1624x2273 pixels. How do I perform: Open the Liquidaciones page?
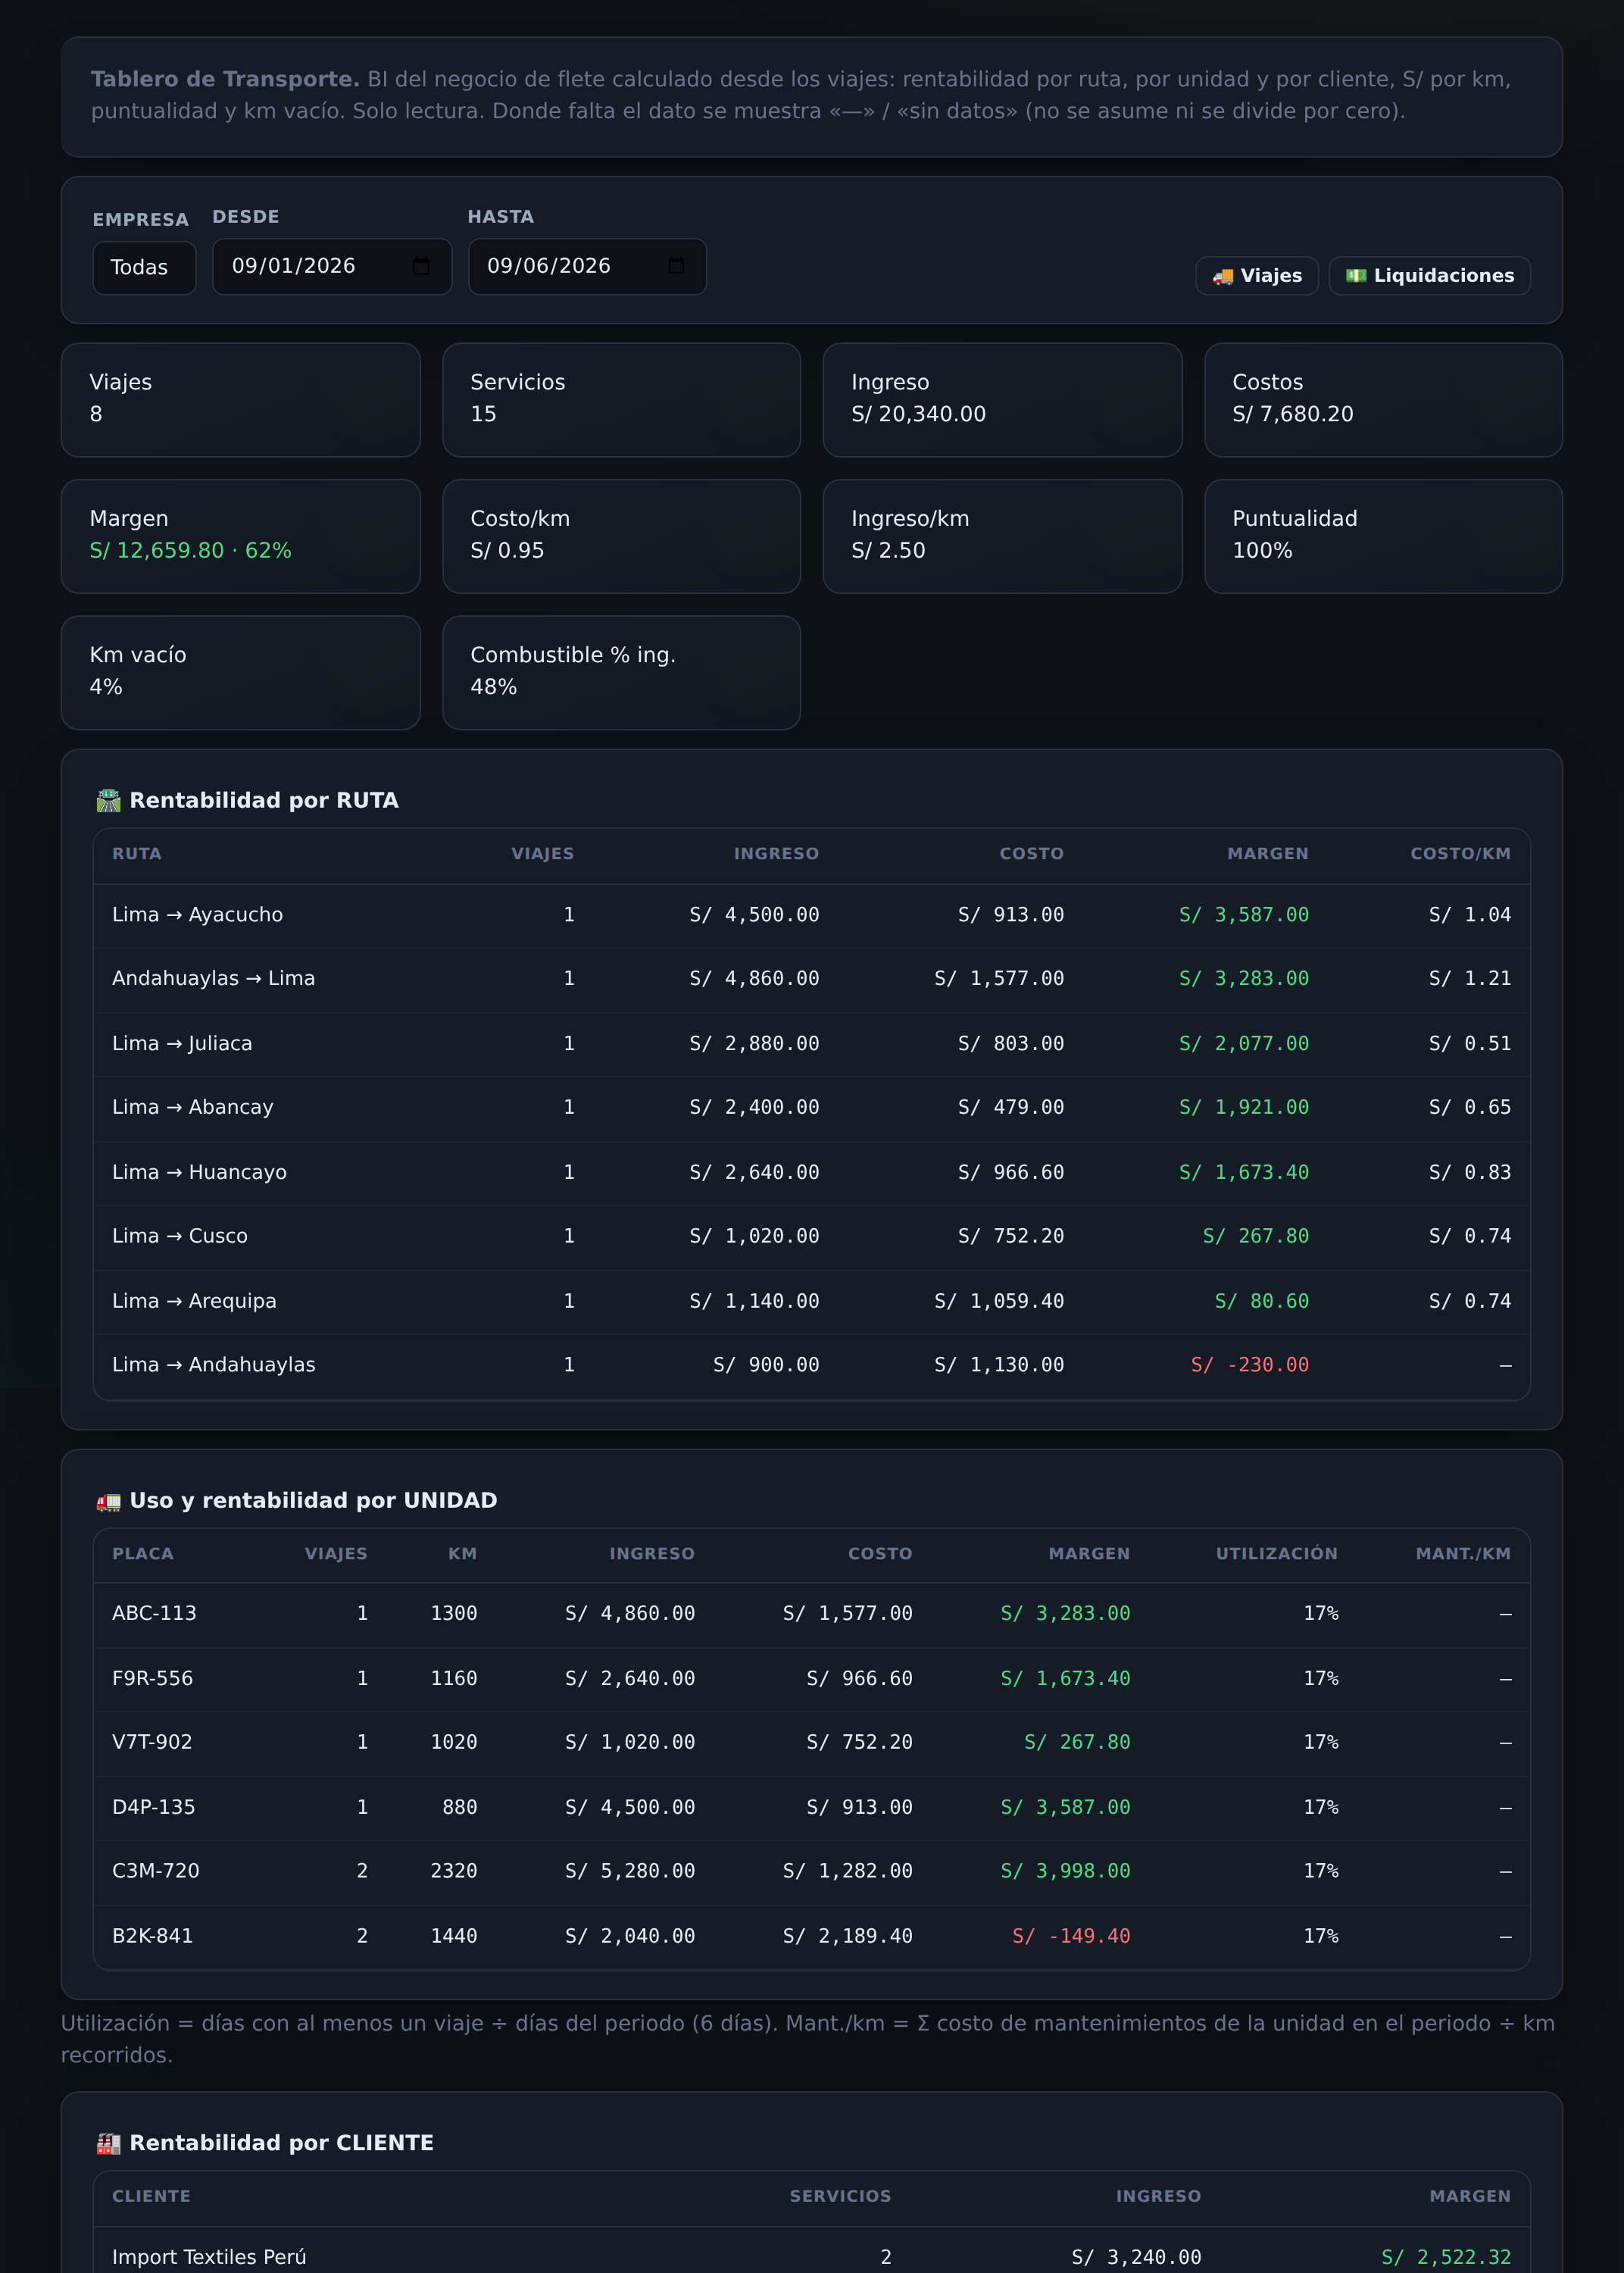coord(1429,276)
